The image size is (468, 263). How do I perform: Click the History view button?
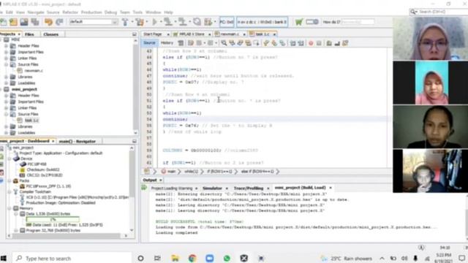point(167,43)
